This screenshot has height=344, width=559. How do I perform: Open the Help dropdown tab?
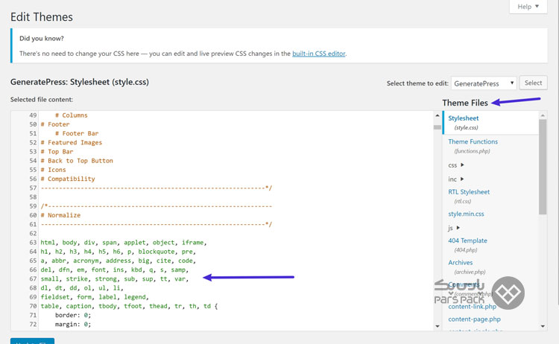pyautogui.click(x=528, y=7)
